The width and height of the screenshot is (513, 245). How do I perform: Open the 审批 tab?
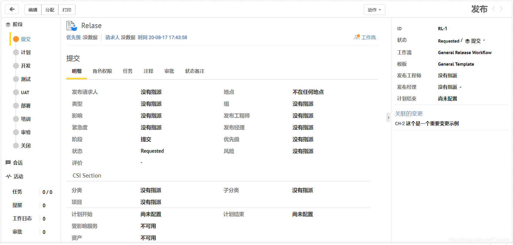tap(169, 71)
